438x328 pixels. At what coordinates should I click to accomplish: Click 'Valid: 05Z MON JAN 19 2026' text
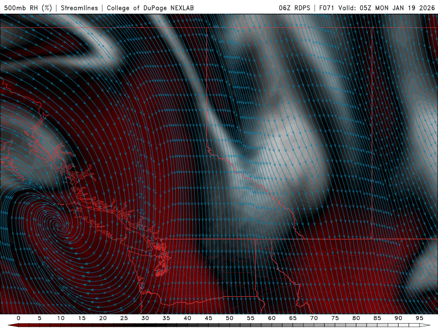387,8
